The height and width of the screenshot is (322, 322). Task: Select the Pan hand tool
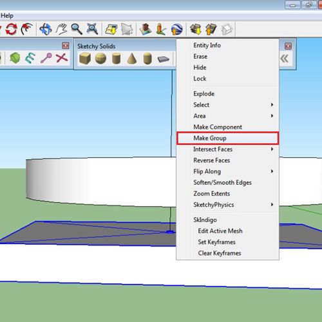click(61, 29)
